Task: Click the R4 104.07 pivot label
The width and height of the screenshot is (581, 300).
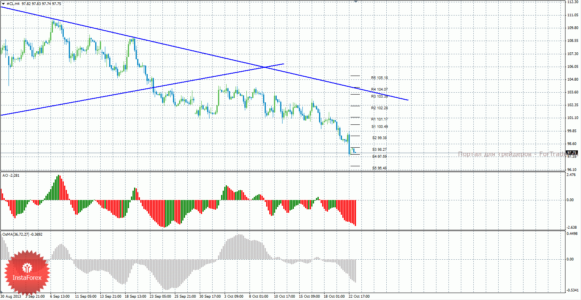Action: click(380, 89)
